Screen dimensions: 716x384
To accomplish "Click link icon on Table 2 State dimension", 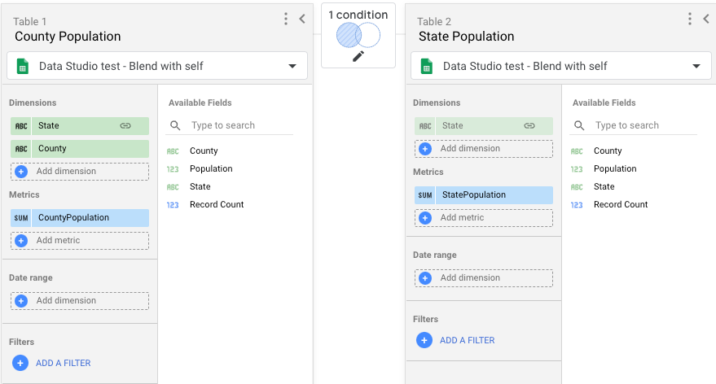I will 529,126.
